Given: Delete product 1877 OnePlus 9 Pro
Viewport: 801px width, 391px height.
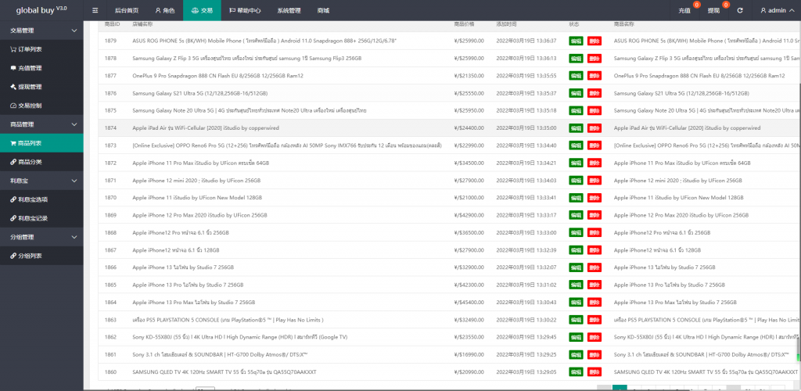Looking at the screenshot, I should [594, 76].
